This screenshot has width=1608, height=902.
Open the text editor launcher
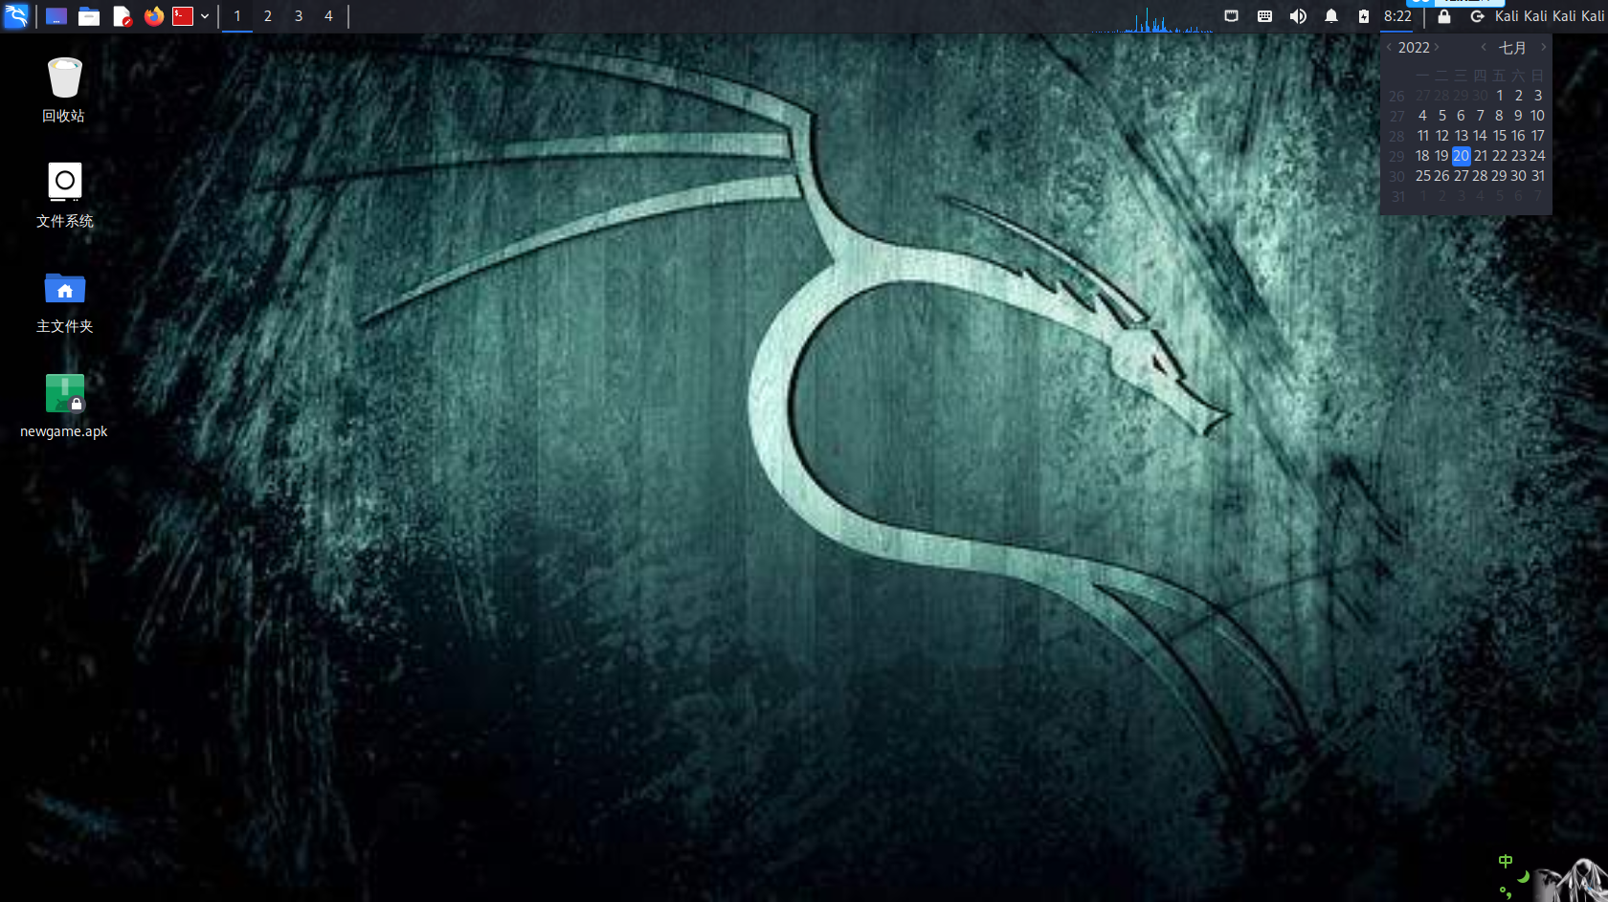[x=122, y=16]
